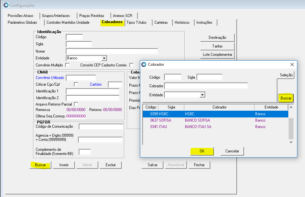This screenshot has width=305, height=197.
Task: Click the Código field in Identificação
Action: pos(74,37)
